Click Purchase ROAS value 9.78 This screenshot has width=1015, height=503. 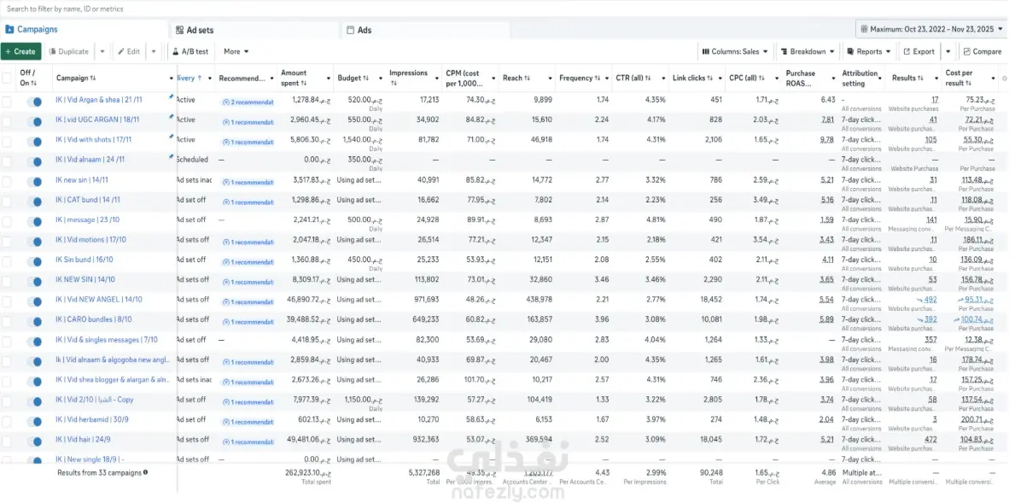pyautogui.click(x=828, y=140)
